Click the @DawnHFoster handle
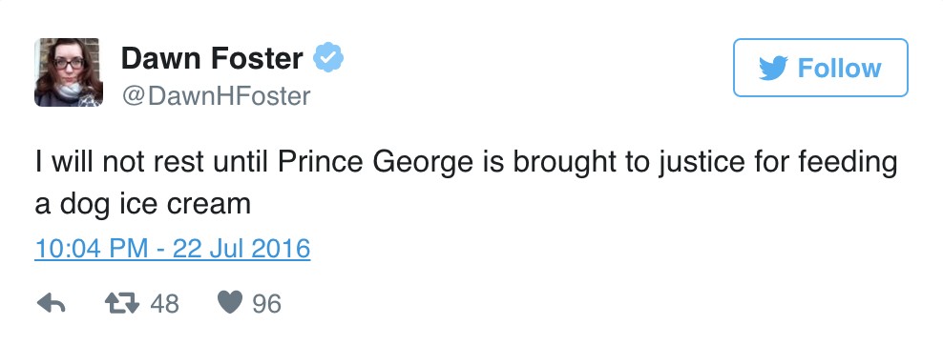943x345 pixels. [x=216, y=96]
